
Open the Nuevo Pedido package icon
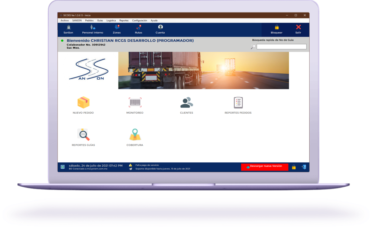tap(83, 103)
